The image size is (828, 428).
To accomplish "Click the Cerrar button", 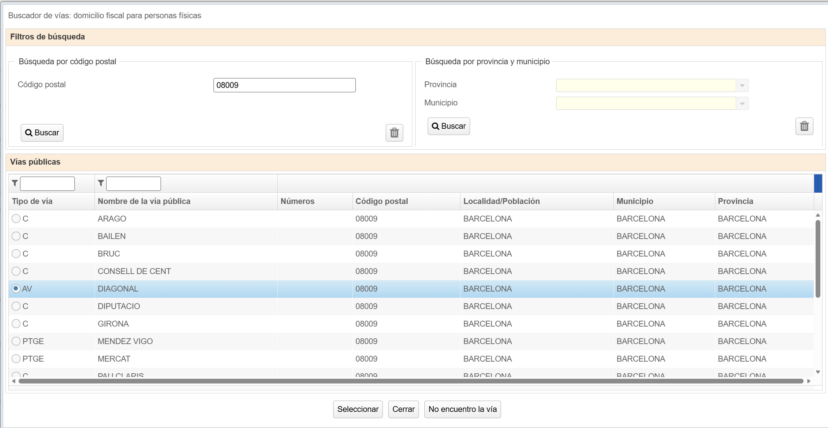I will pos(403,409).
